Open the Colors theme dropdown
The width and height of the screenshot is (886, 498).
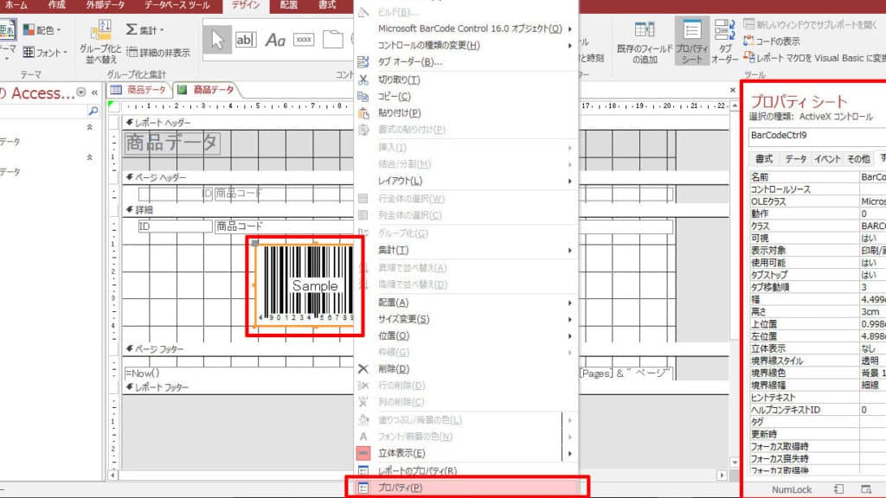(42, 30)
